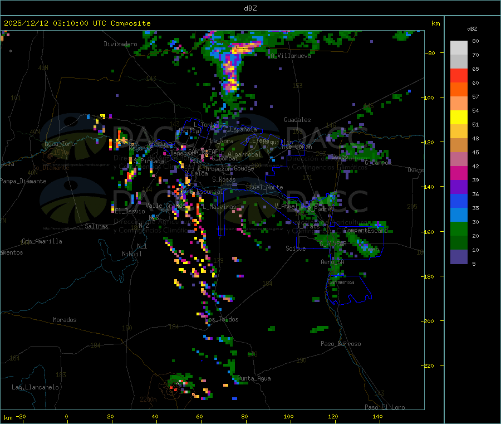
Task: Click the 'Punta_Agua' location label
Action: [x=254, y=378]
